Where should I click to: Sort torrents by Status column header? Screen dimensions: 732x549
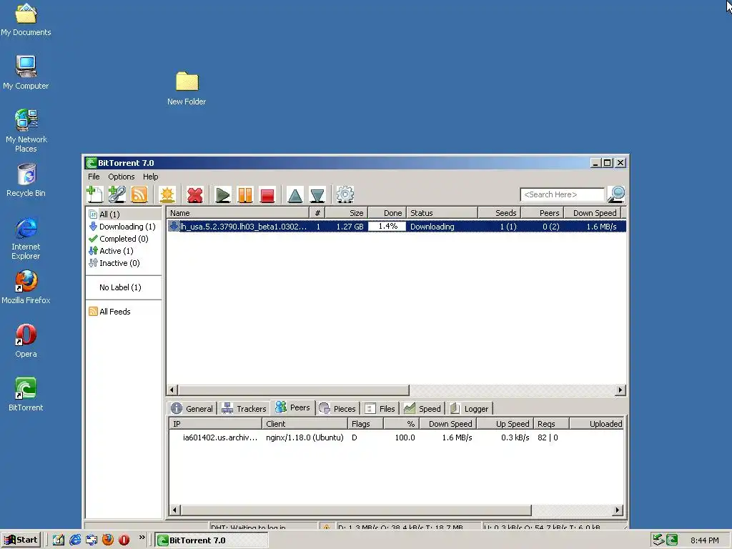click(x=442, y=213)
